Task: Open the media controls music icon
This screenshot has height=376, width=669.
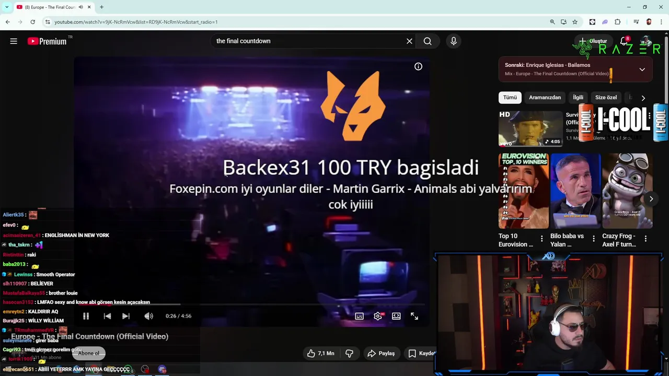Action: pos(636,22)
